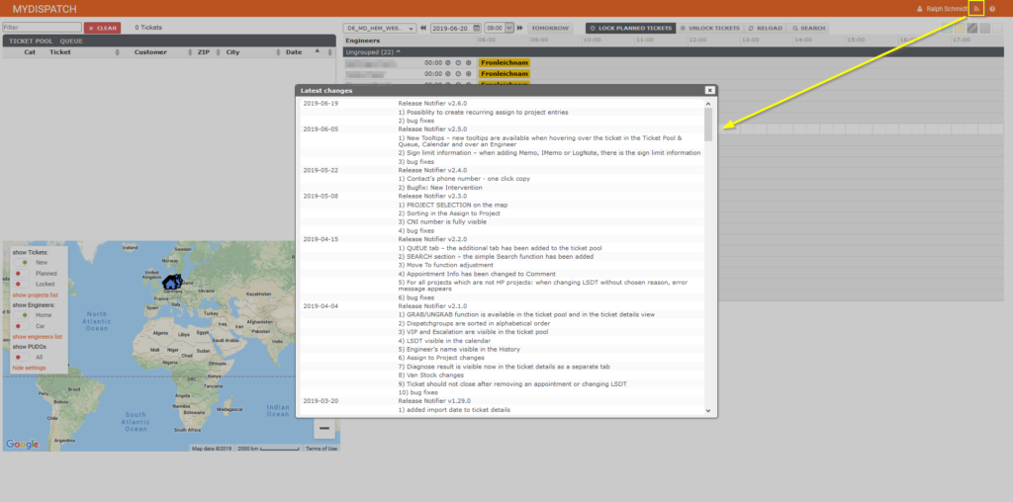Image resolution: width=1013 pixels, height=502 pixels.
Task: Open the DE_MD_HEM_WES dispatch group dropdown
Action: (x=381, y=29)
